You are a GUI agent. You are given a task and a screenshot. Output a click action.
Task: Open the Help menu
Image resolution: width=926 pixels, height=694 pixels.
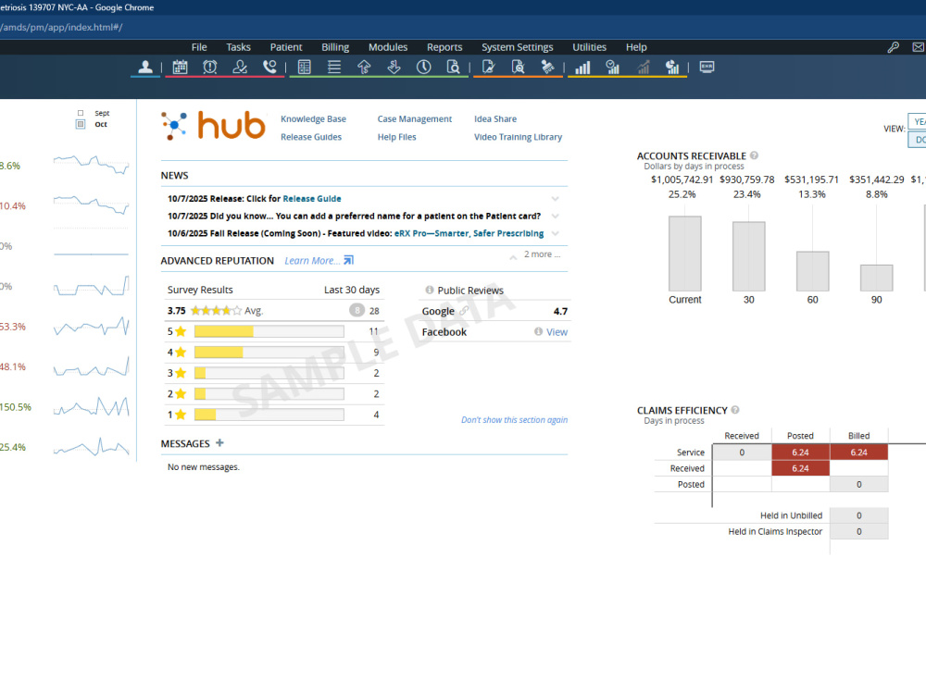[637, 47]
